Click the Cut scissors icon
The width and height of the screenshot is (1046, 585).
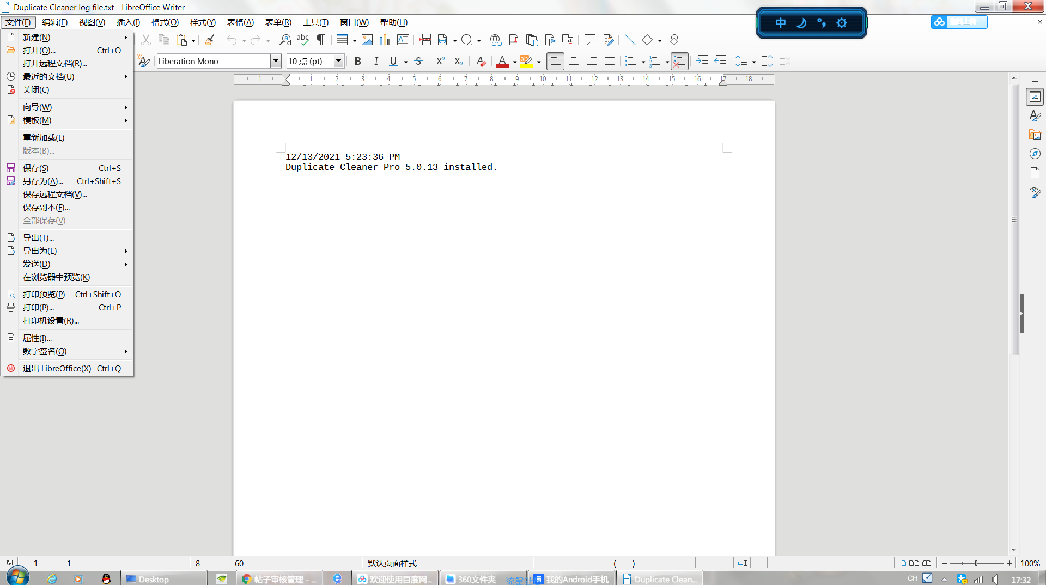(x=145, y=40)
